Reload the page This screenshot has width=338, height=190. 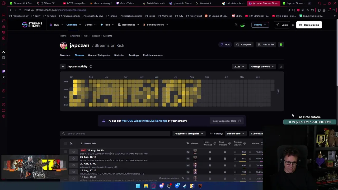pyautogui.click(x=20, y=10)
